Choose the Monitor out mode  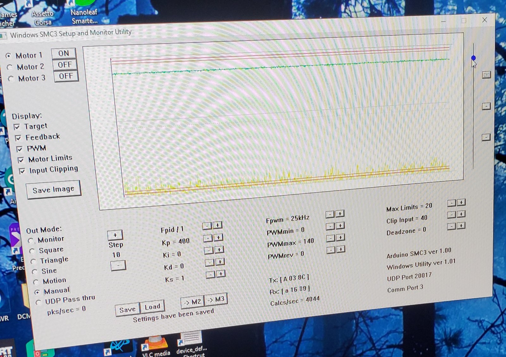(30, 241)
